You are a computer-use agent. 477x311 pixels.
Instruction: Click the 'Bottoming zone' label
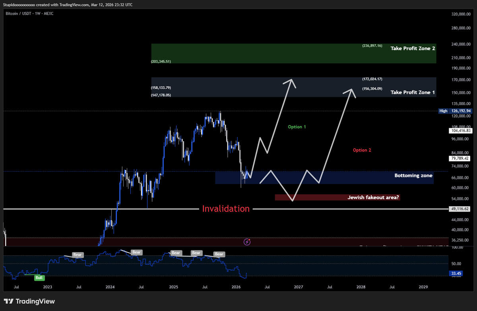pyautogui.click(x=413, y=175)
